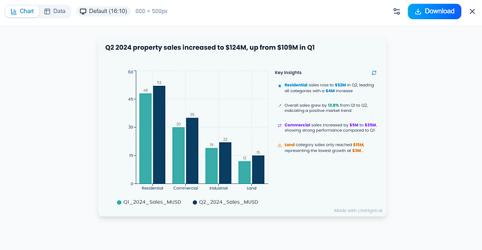Switch to the Chart tab
The height and width of the screenshot is (250, 482).
pyautogui.click(x=22, y=12)
